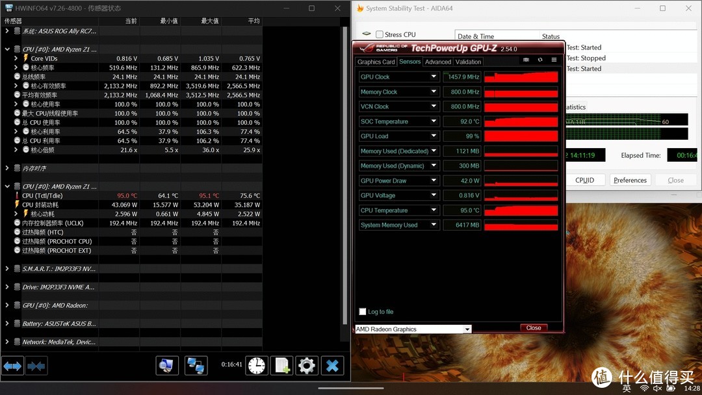This screenshot has width=702, height=395.
Task: Click the Status column header in AIDA64
Action: point(619,36)
